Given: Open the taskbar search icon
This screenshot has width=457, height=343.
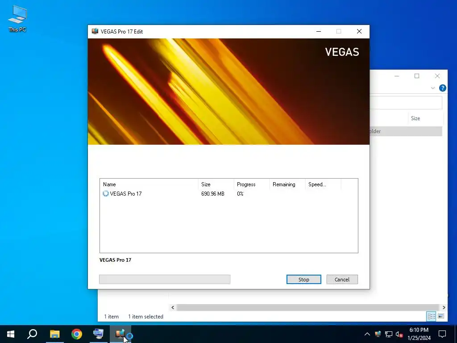Looking at the screenshot, I should (32, 334).
